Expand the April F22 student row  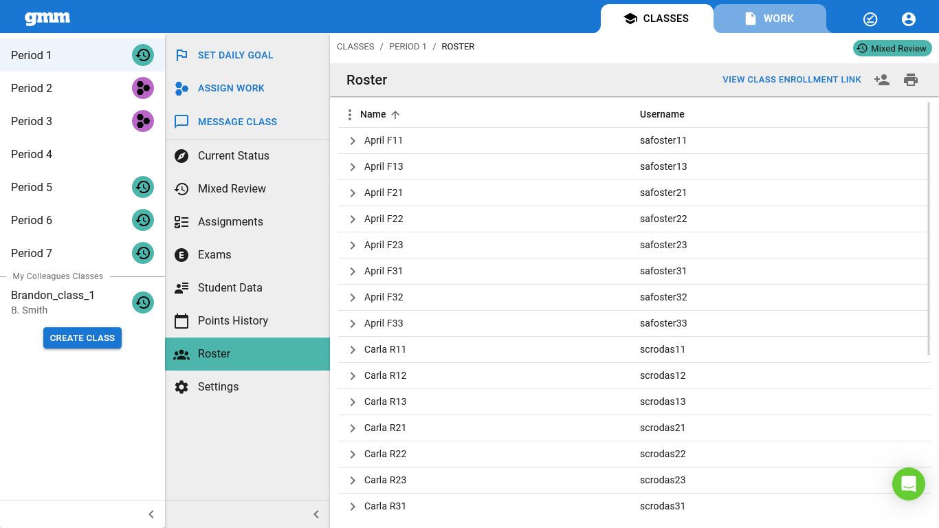click(x=353, y=219)
